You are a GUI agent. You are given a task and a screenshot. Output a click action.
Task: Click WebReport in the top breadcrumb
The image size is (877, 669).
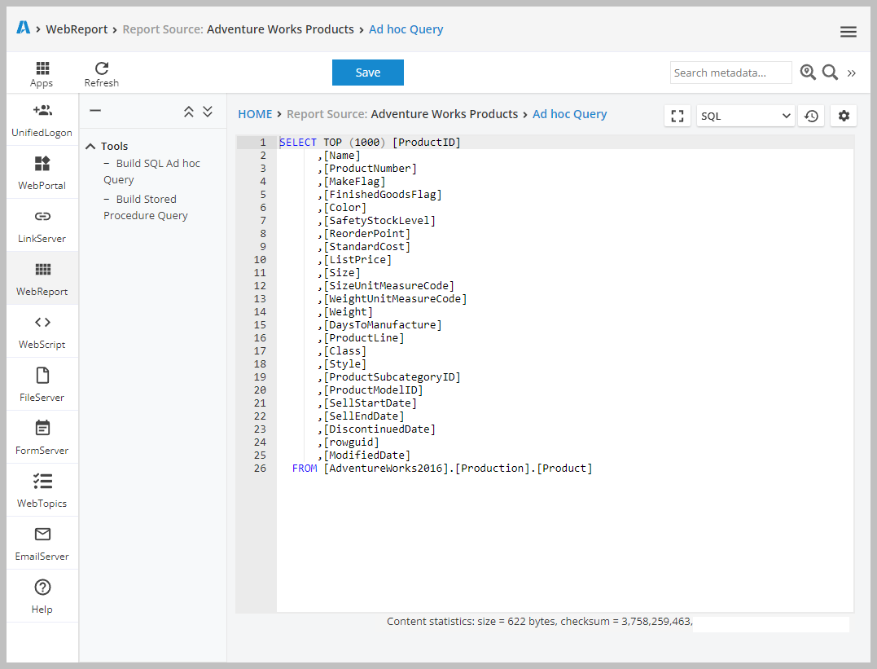(x=77, y=29)
